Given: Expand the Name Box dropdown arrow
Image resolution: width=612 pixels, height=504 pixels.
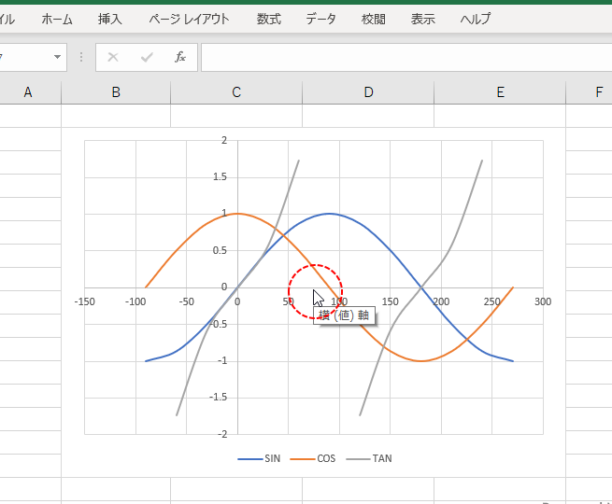Looking at the screenshot, I should [57, 57].
